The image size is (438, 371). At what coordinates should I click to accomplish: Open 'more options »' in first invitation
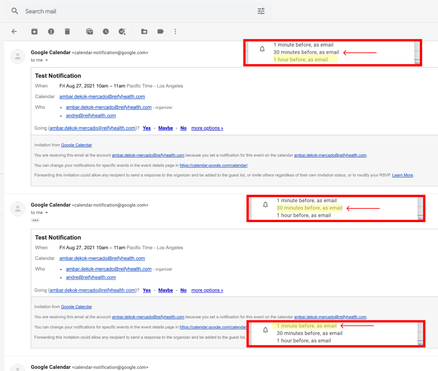(207, 128)
